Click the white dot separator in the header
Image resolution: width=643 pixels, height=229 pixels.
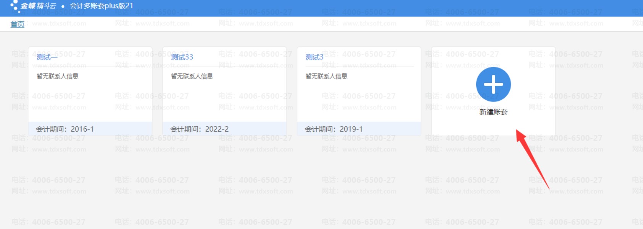63,6
